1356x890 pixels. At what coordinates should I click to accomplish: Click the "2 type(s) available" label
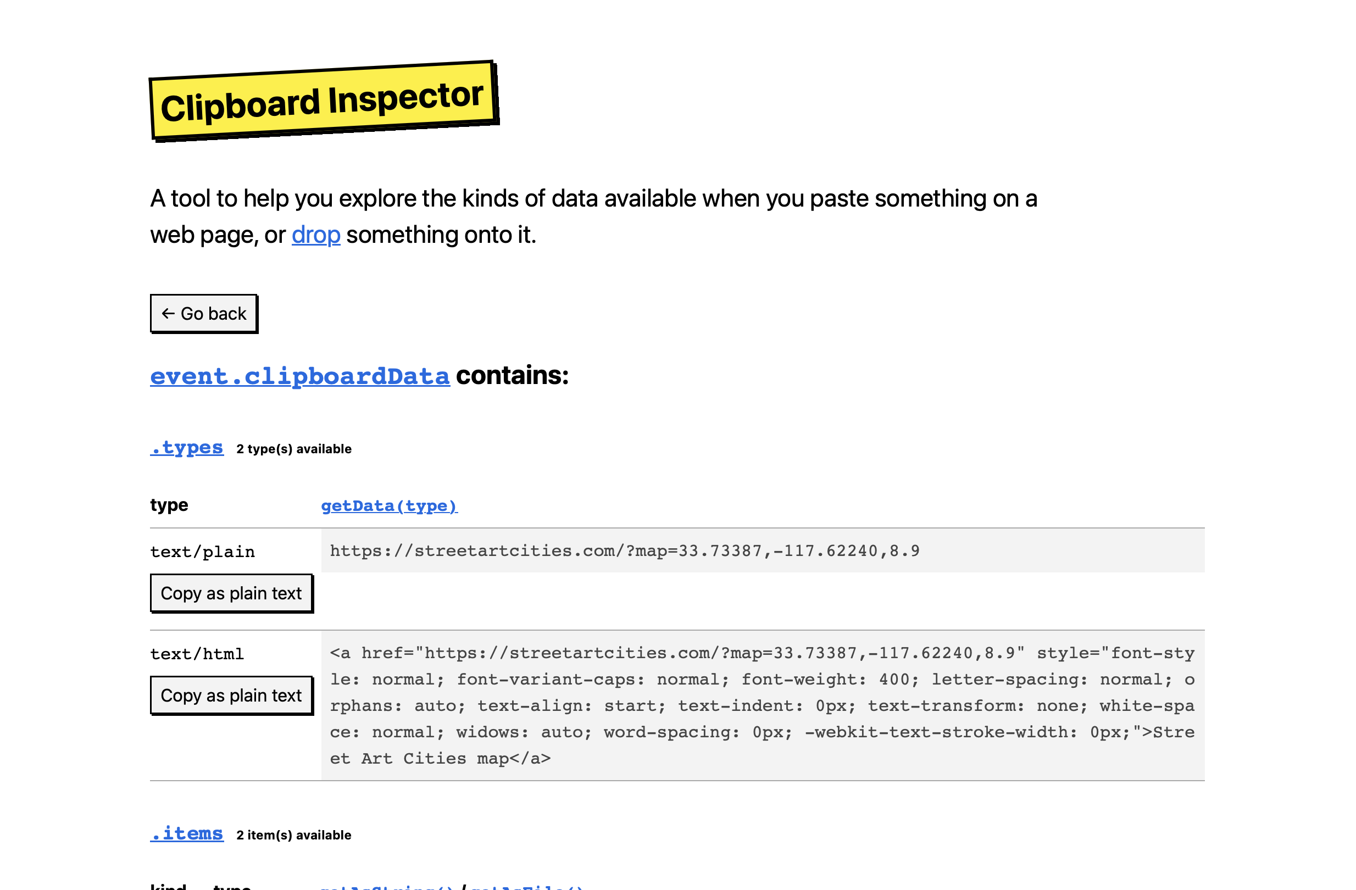294,449
